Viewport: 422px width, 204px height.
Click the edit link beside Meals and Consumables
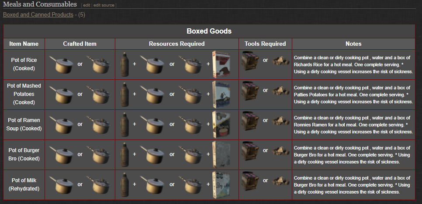click(x=86, y=5)
